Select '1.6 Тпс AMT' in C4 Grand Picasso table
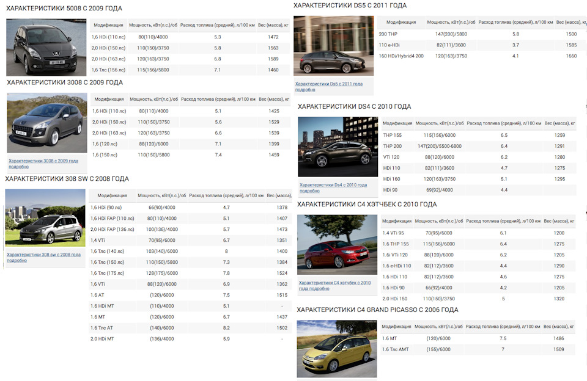587x381 pixels. point(396,350)
